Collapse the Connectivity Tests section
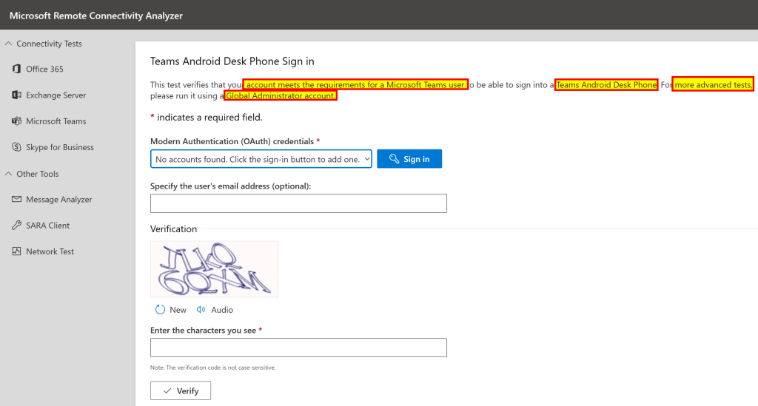 pos(8,44)
